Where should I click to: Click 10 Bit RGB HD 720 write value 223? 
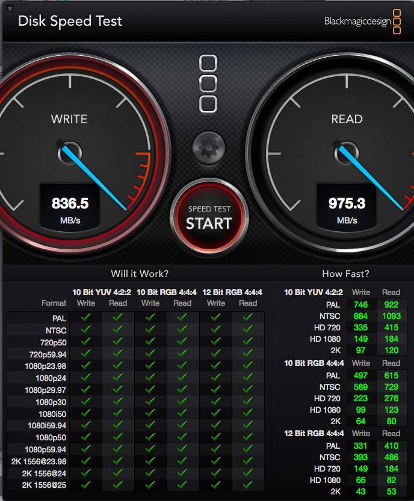tap(360, 398)
